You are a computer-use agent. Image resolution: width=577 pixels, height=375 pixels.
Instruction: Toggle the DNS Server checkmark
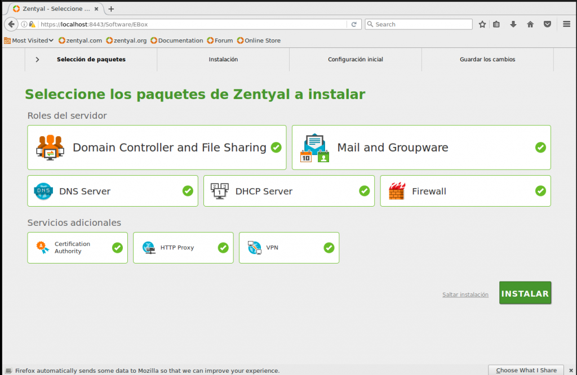pyautogui.click(x=188, y=191)
